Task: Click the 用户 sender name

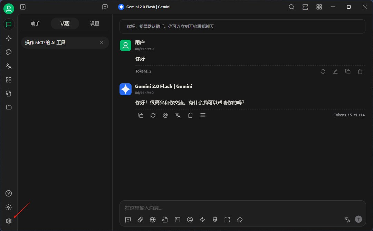Action: (140, 42)
